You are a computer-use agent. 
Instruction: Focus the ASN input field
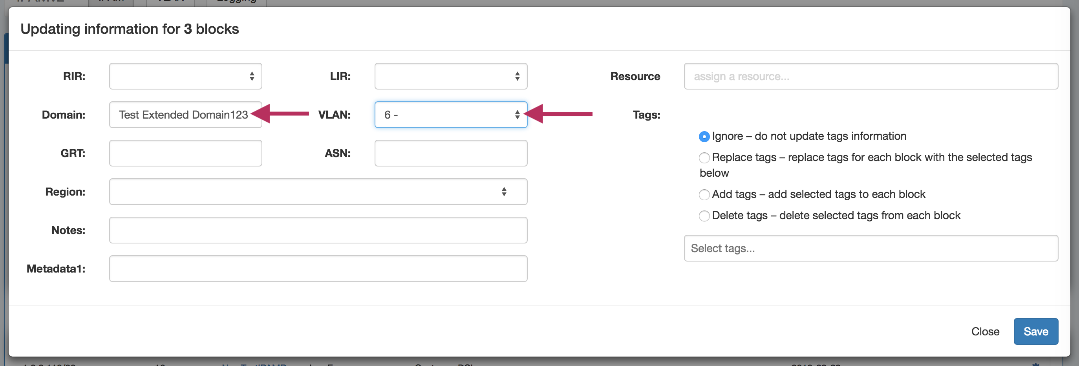pyautogui.click(x=450, y=153)
